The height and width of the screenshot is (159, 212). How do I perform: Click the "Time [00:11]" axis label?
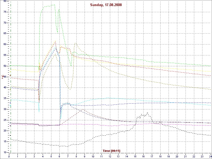pos(111,151)
